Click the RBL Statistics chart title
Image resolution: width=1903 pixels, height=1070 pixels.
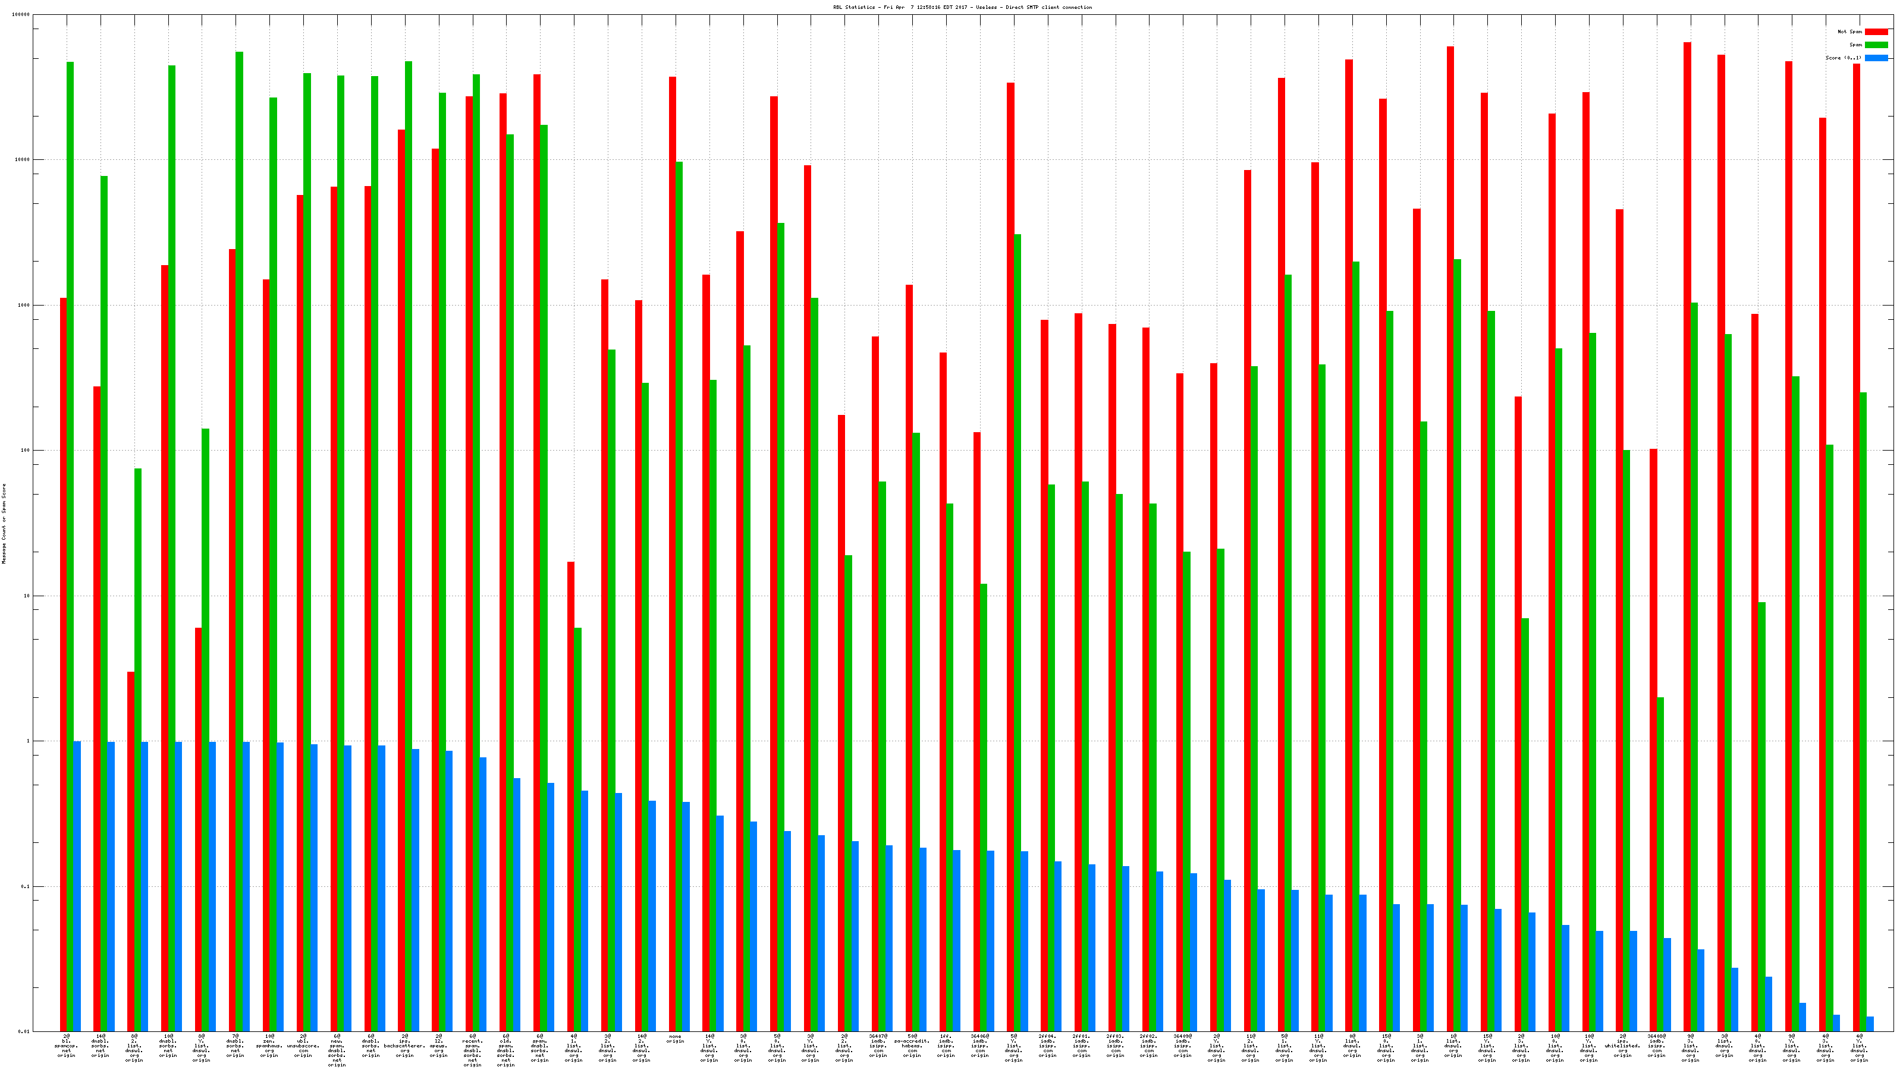pyautogui.click(x=962, y=7)
